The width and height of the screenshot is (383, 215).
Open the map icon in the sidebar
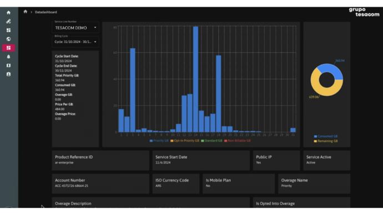pyautogui.click(x=8, y=65)
